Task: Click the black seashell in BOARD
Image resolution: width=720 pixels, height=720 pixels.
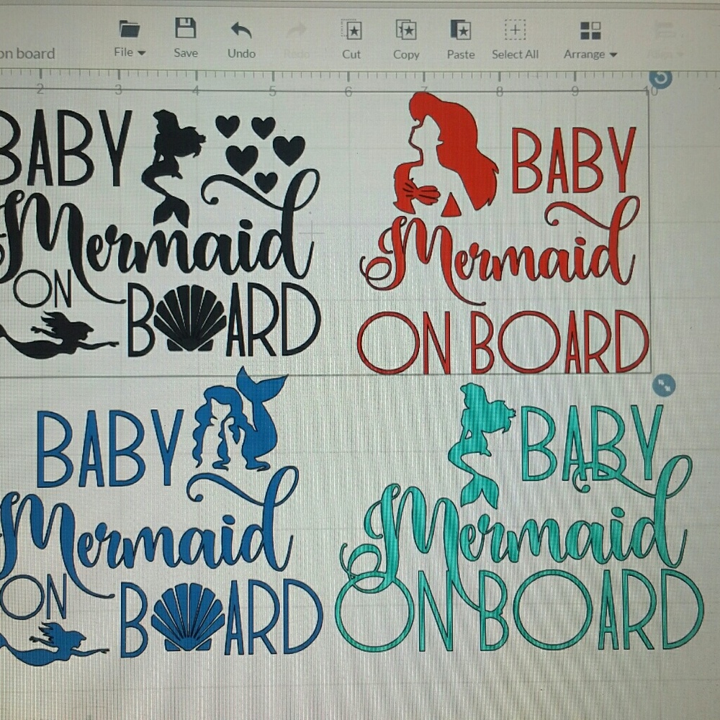Action: [x=189, y=318]
